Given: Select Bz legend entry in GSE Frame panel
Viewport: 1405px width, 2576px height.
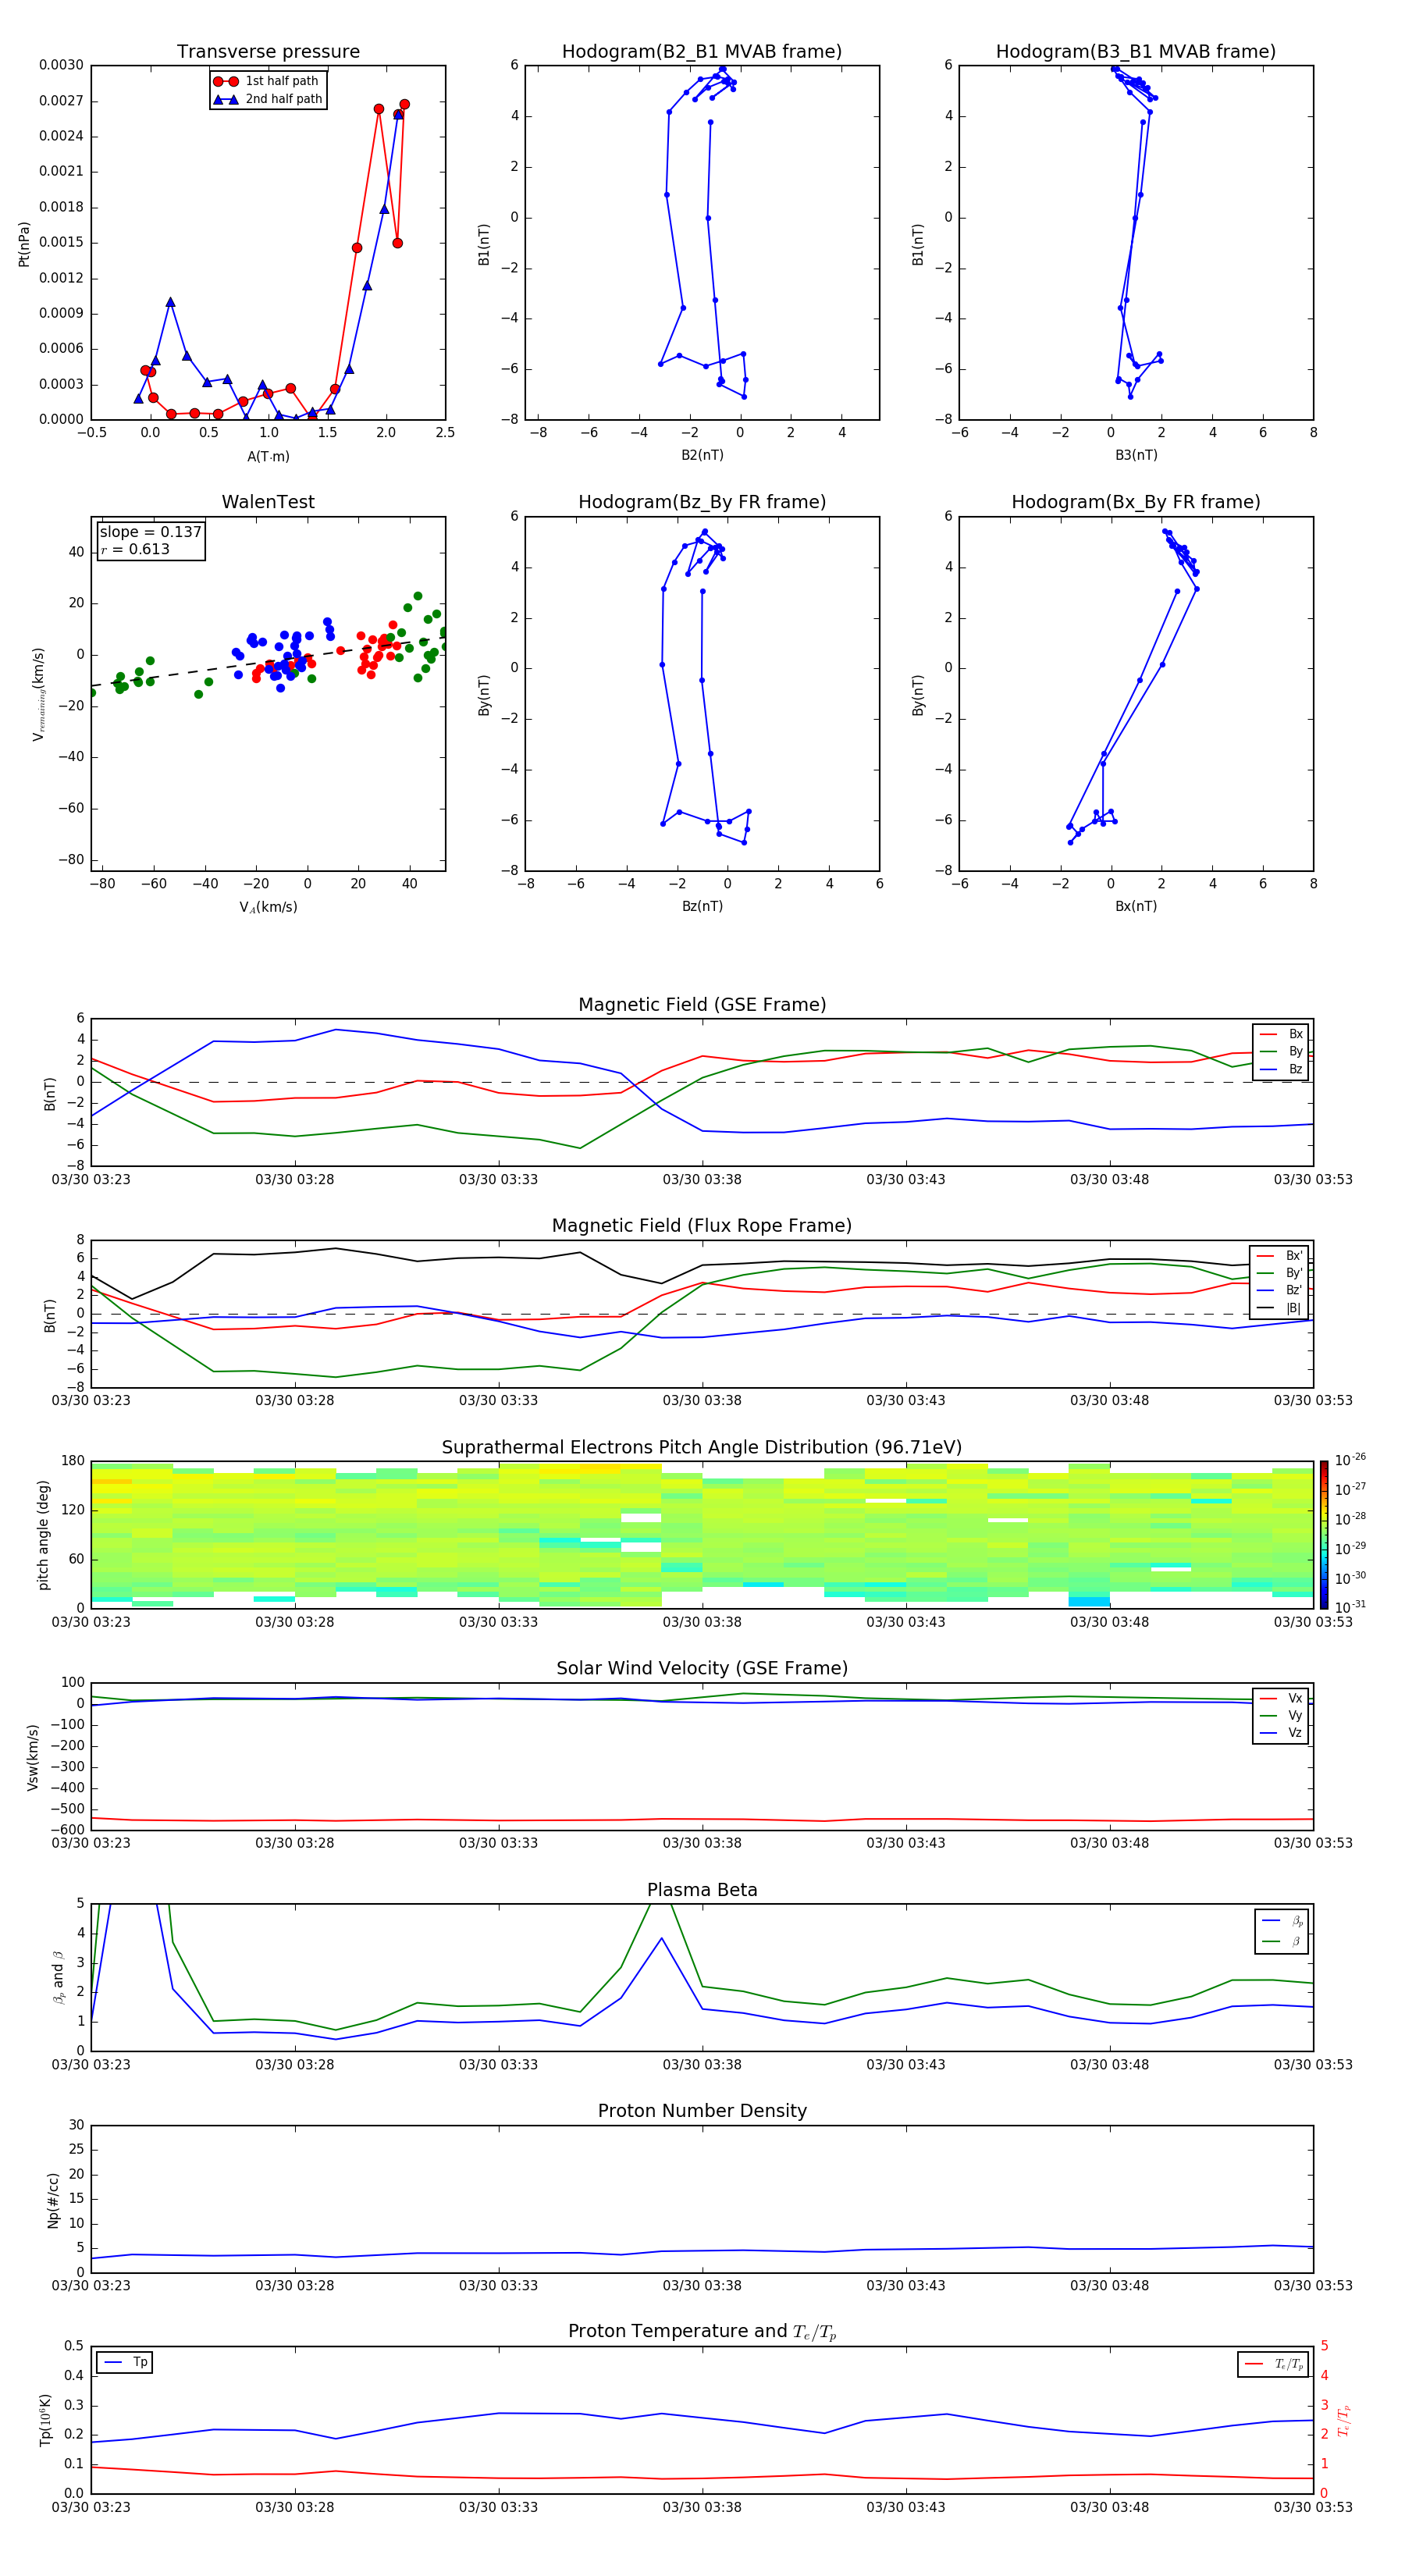Looking at the screenshot, I should (1281, 1069).
